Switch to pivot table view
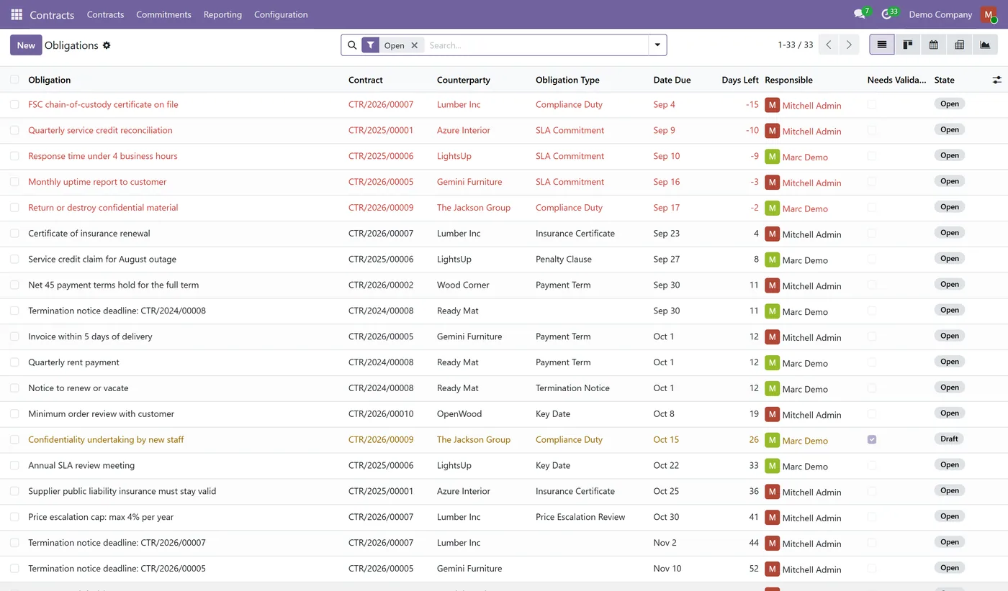Viewport: 1008px width, 591px height. point(960,45)
